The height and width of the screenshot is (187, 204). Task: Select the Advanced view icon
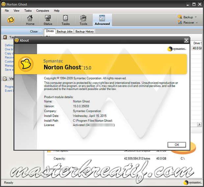102,18
